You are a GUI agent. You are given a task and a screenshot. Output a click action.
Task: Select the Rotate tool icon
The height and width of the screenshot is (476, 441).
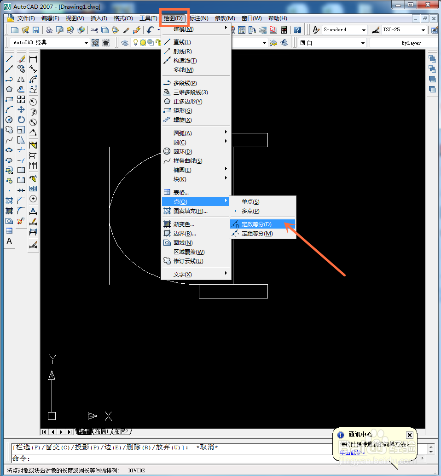21,120
